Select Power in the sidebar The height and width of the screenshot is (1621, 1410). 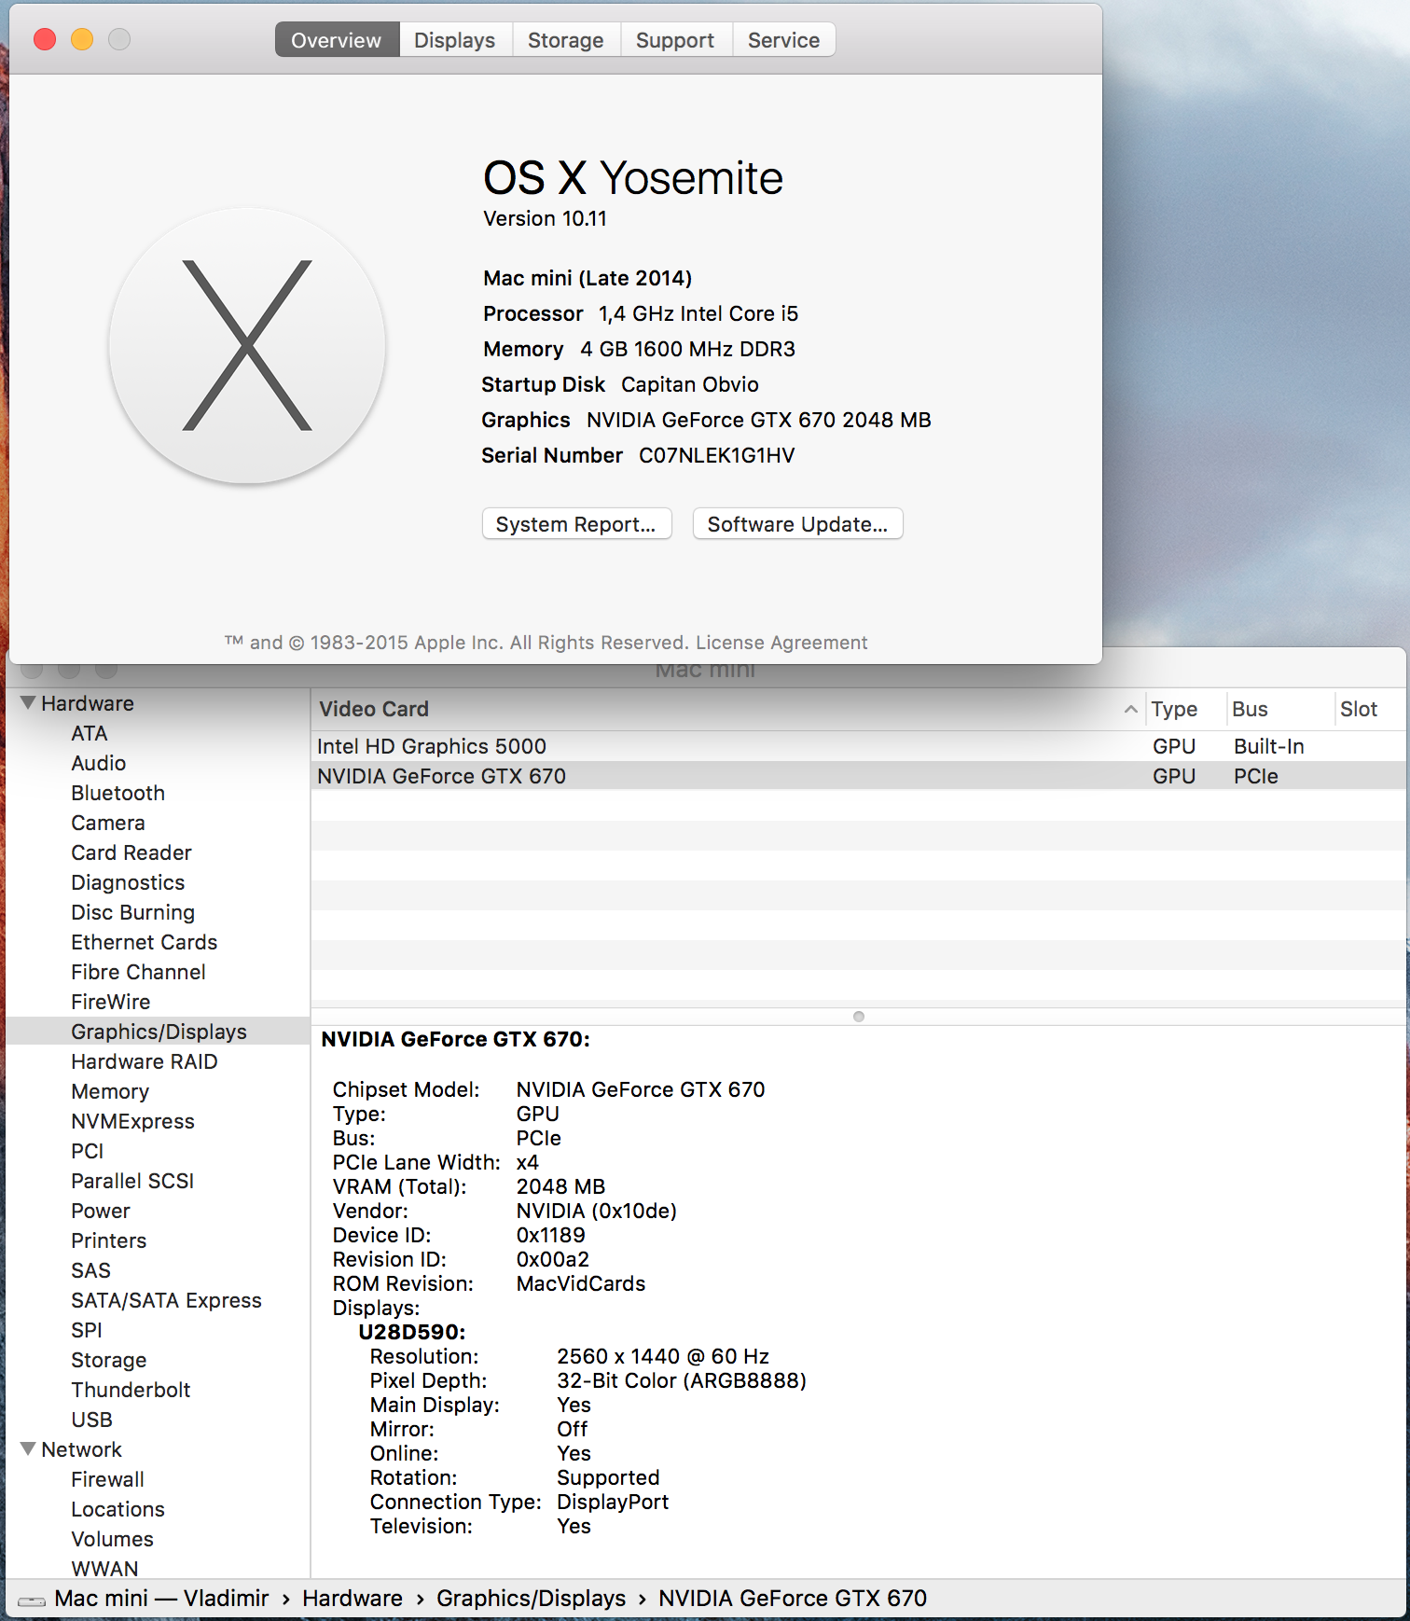pos(101,1211)
